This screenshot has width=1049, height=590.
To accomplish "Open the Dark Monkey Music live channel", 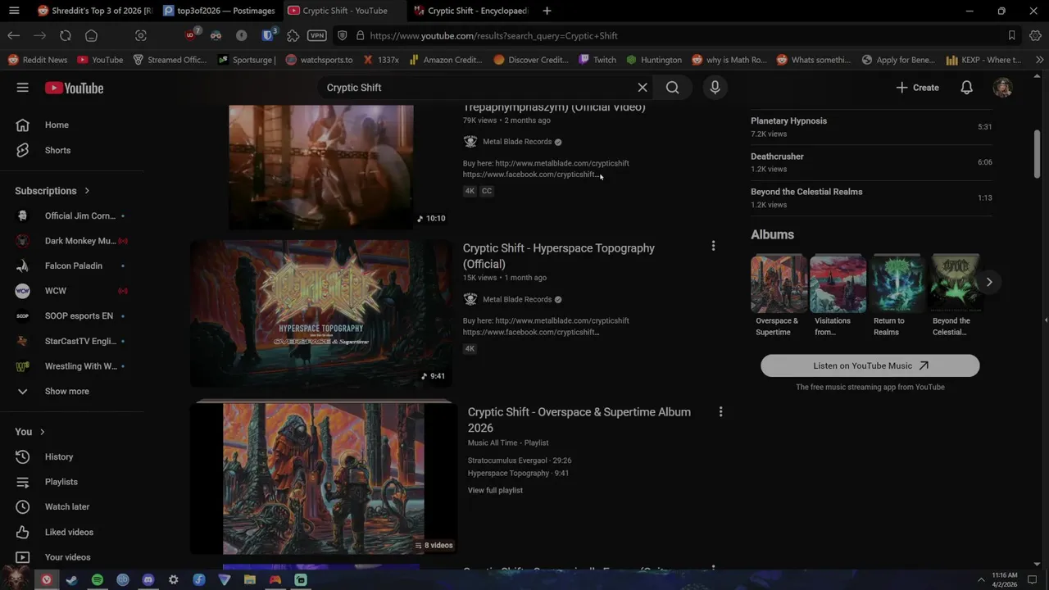I will 72,241.
